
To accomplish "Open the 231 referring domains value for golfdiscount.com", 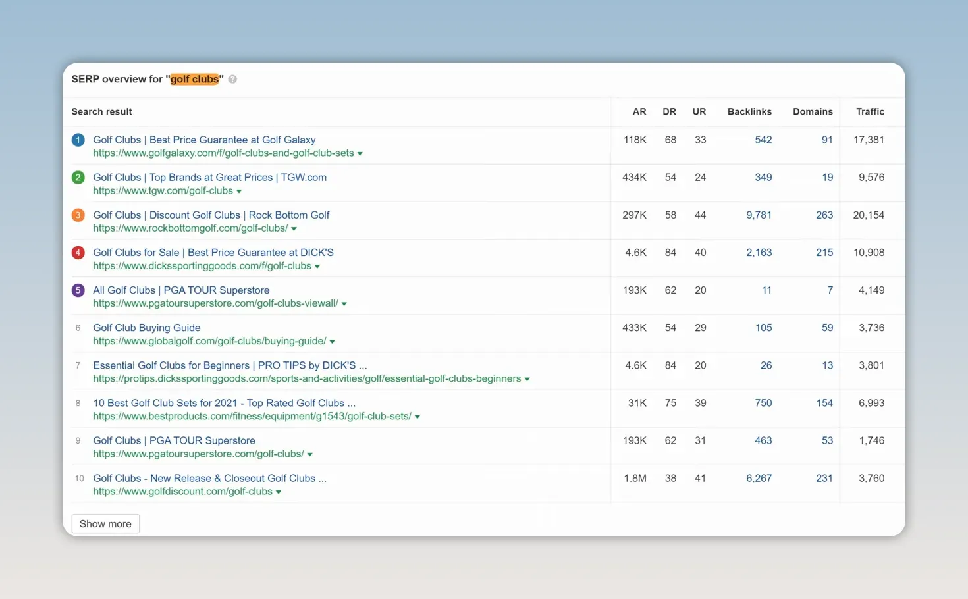I will pyautogui.click(x=824, y=478).
